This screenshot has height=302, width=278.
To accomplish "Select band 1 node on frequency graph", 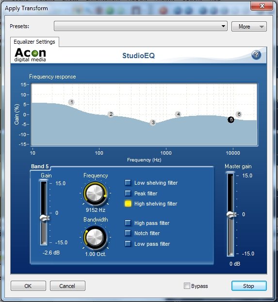I will point(71,102).
